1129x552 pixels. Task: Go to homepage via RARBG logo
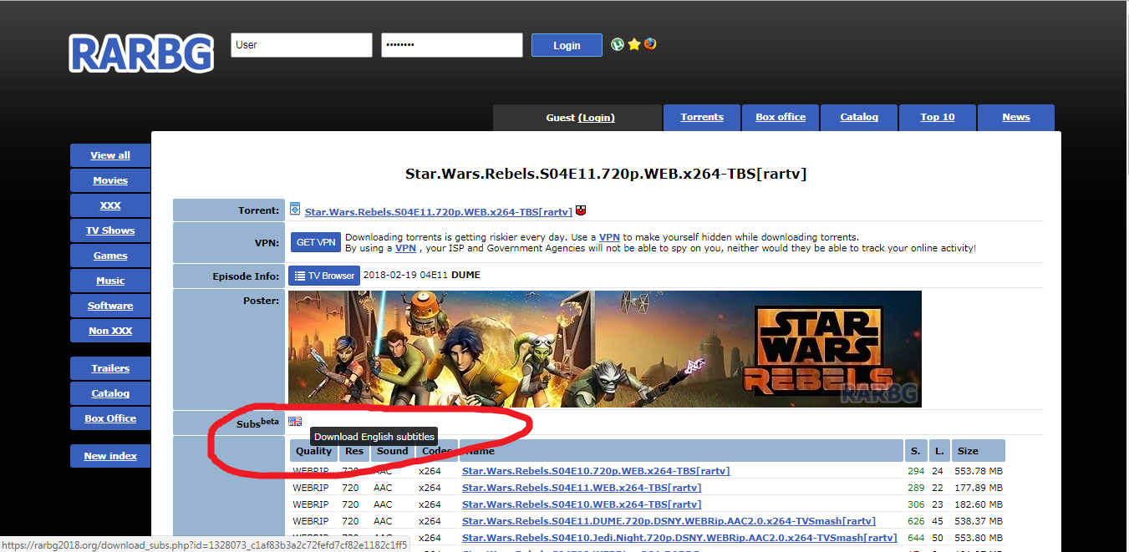[x=141, y=53]
